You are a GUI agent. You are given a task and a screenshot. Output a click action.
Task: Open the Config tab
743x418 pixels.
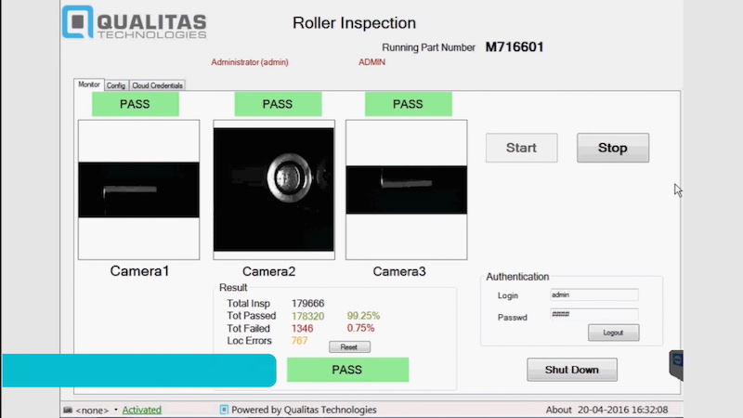pyautogui.click(x=116, y=85)
